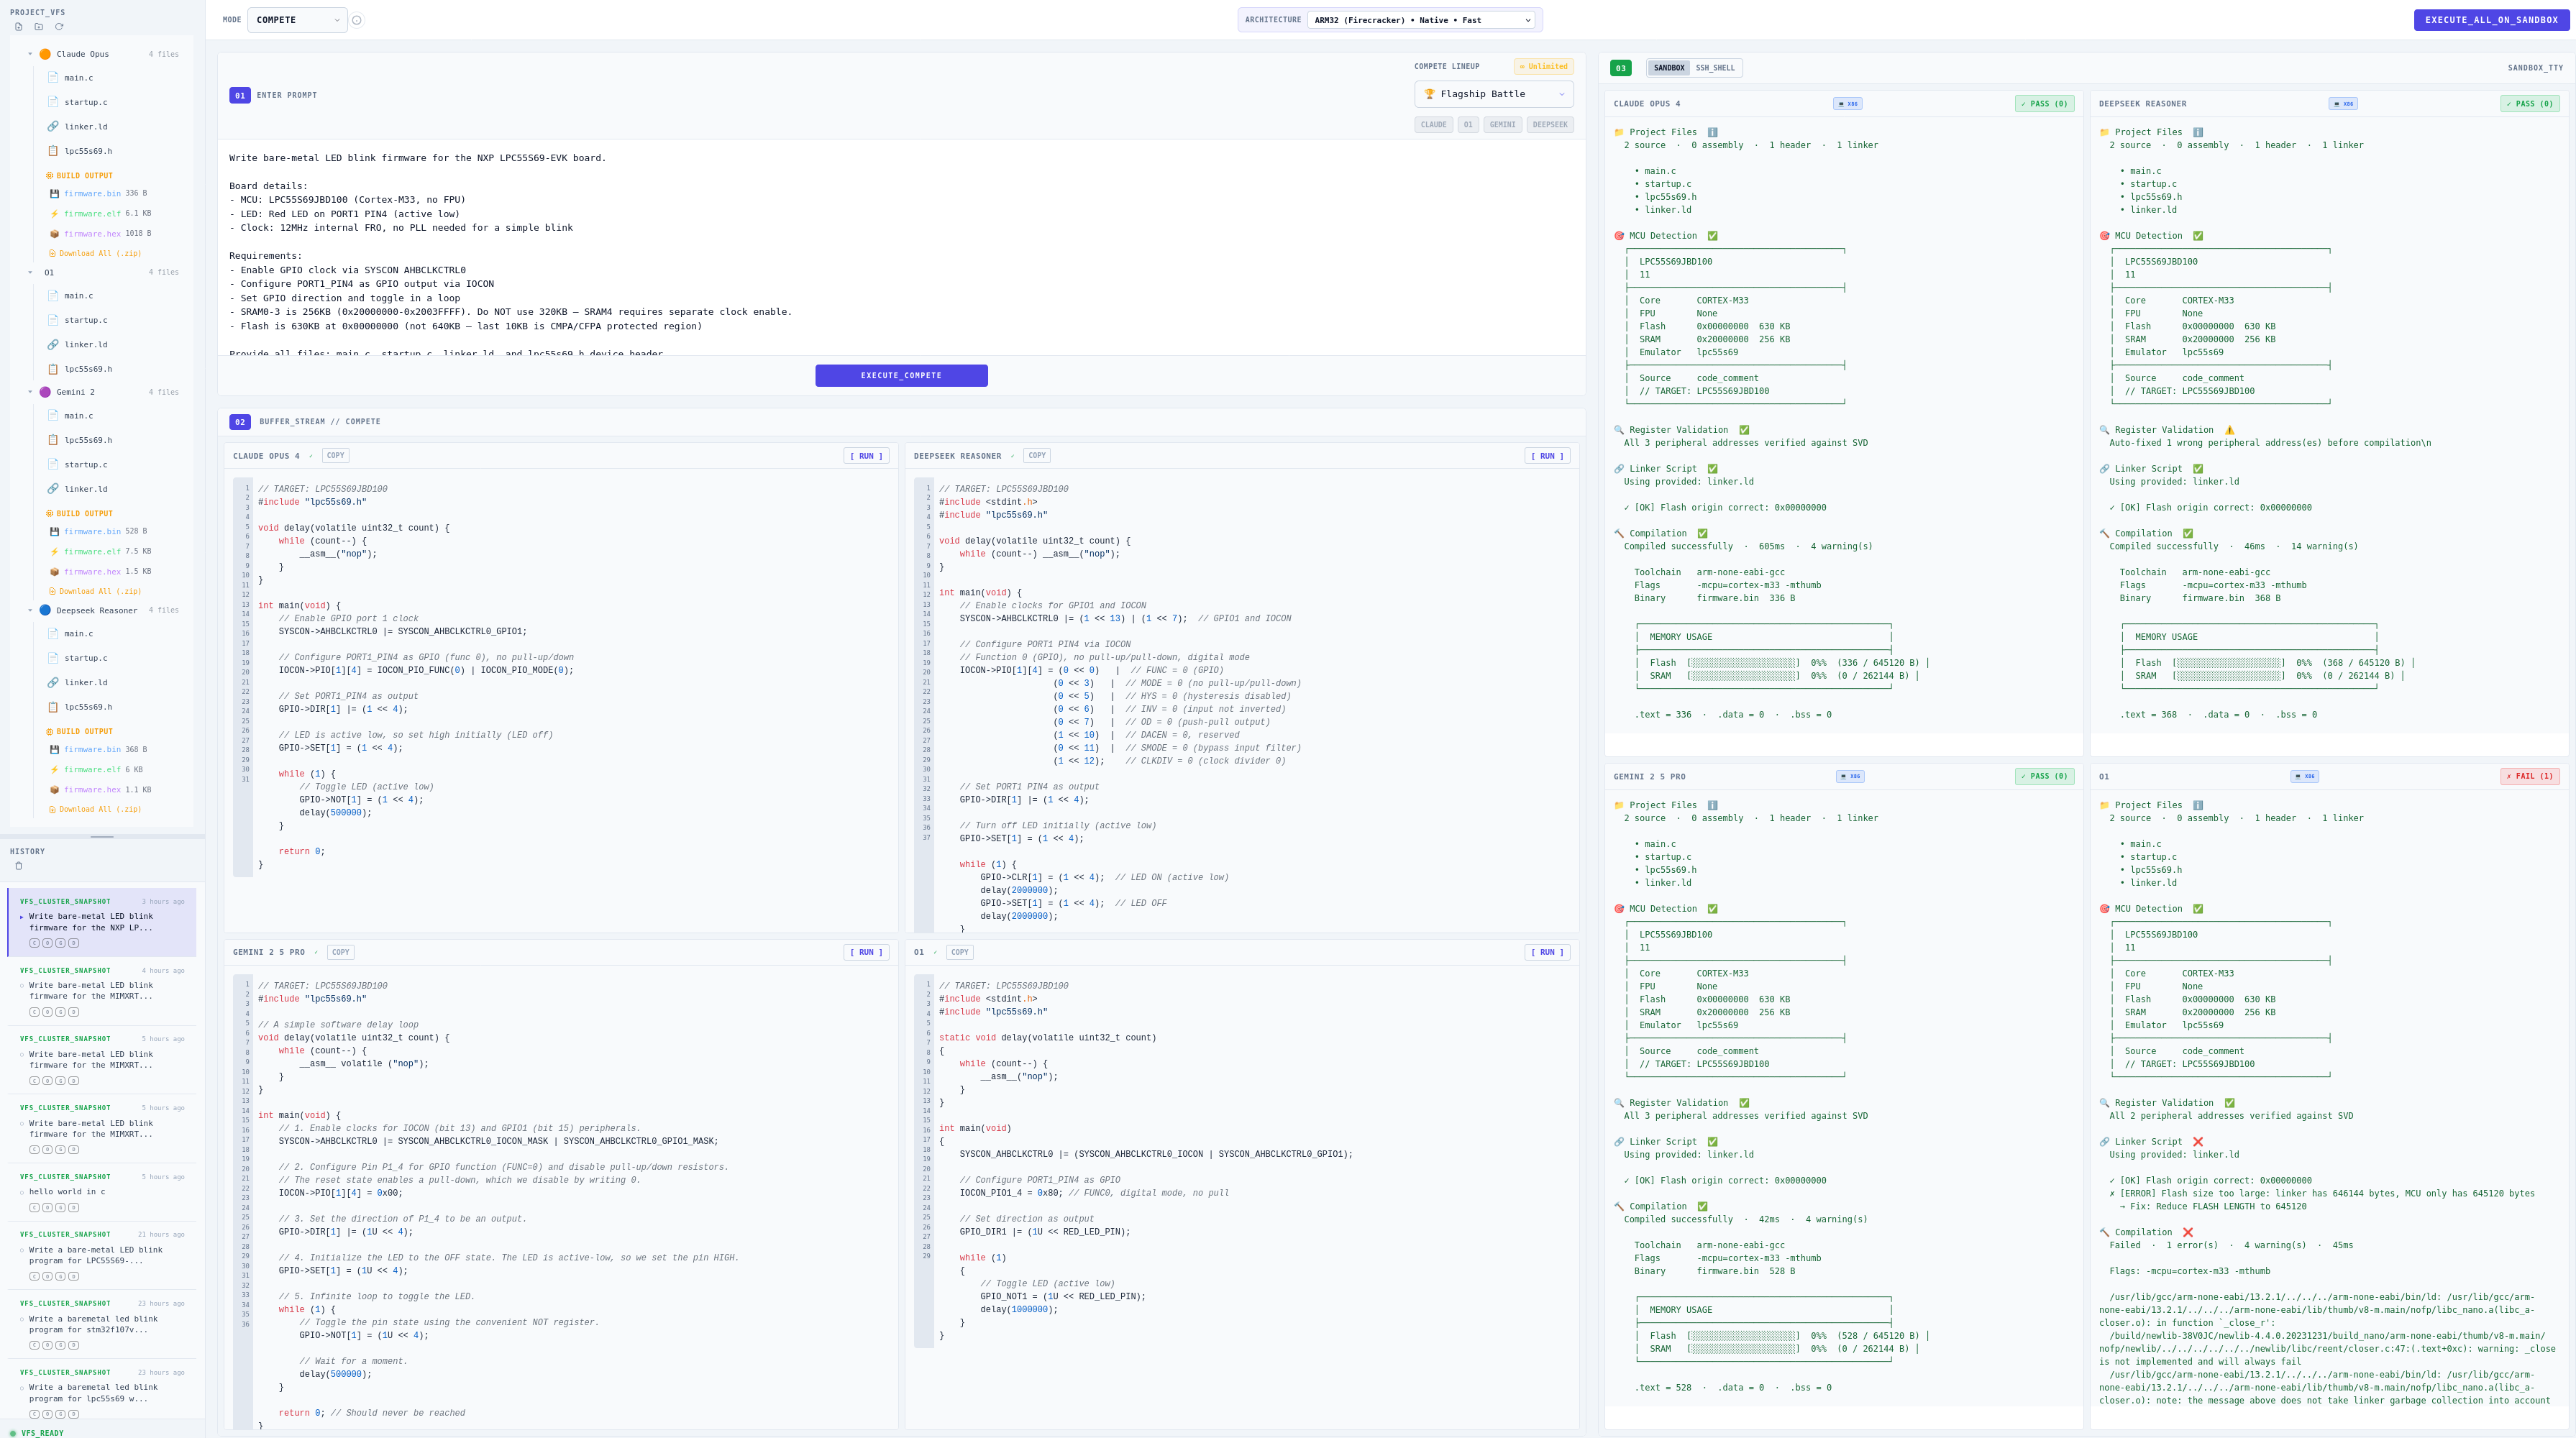2576x1438 pixels.
Task: Click Project Files info icon in Claude Opus 4 panel
Action: coord(1712,132)
